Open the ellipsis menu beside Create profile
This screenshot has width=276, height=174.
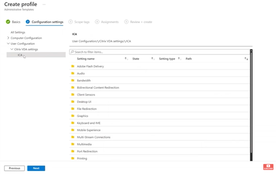[x=44, y=4]
